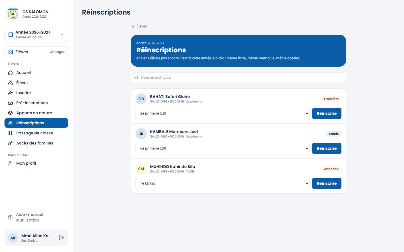Click the Transféré status badge
The image size is (404, 252).
(331, 99)
